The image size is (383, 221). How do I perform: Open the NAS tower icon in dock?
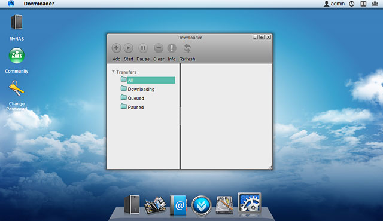tap(132, 205)
